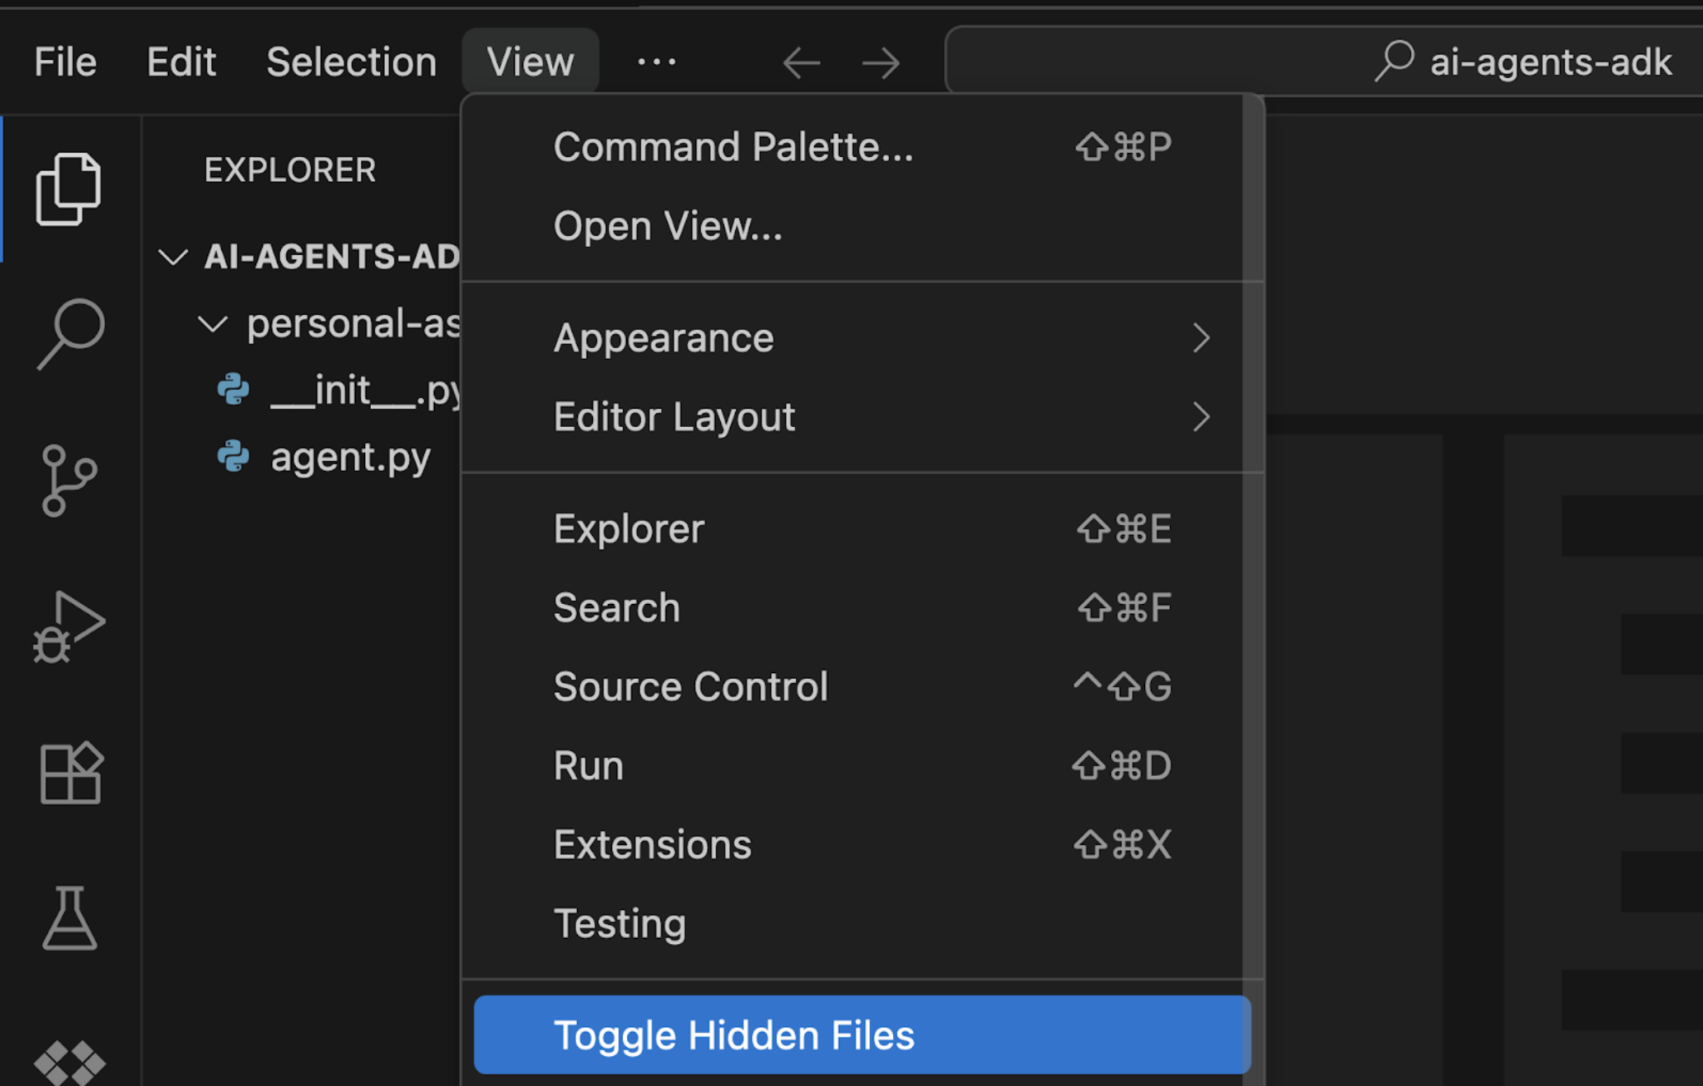This screenshot has height=1086, width=1703.
Task: Click the three-dot overflow menu button
Action: (656, 62)
